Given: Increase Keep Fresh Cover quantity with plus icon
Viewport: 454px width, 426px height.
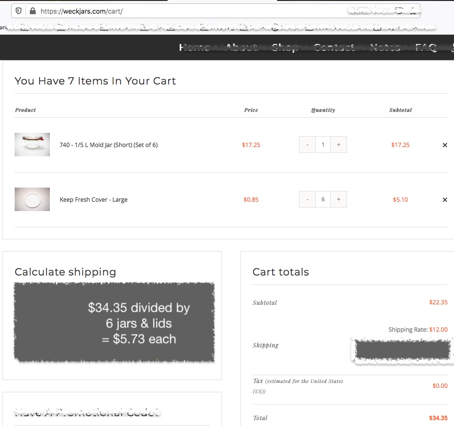Looking at the screenshot, I should tap(339, 199).
